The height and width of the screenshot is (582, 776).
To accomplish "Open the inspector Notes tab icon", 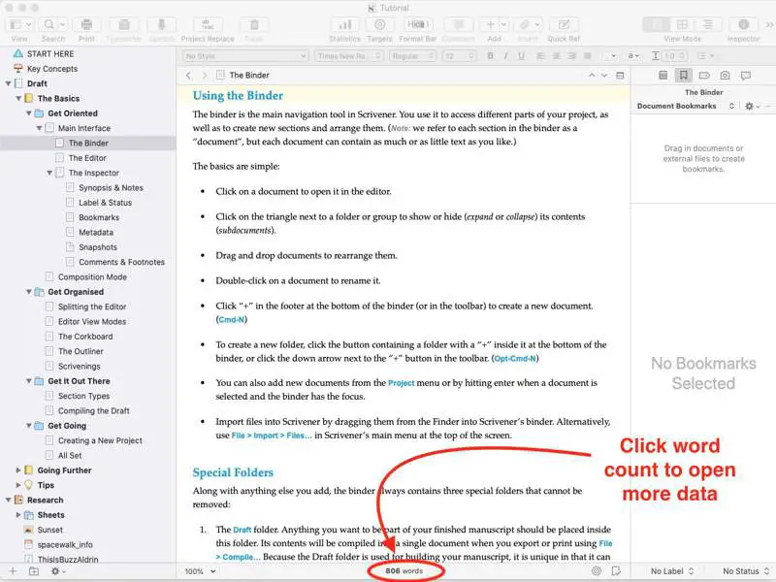I will click(663, 76).
